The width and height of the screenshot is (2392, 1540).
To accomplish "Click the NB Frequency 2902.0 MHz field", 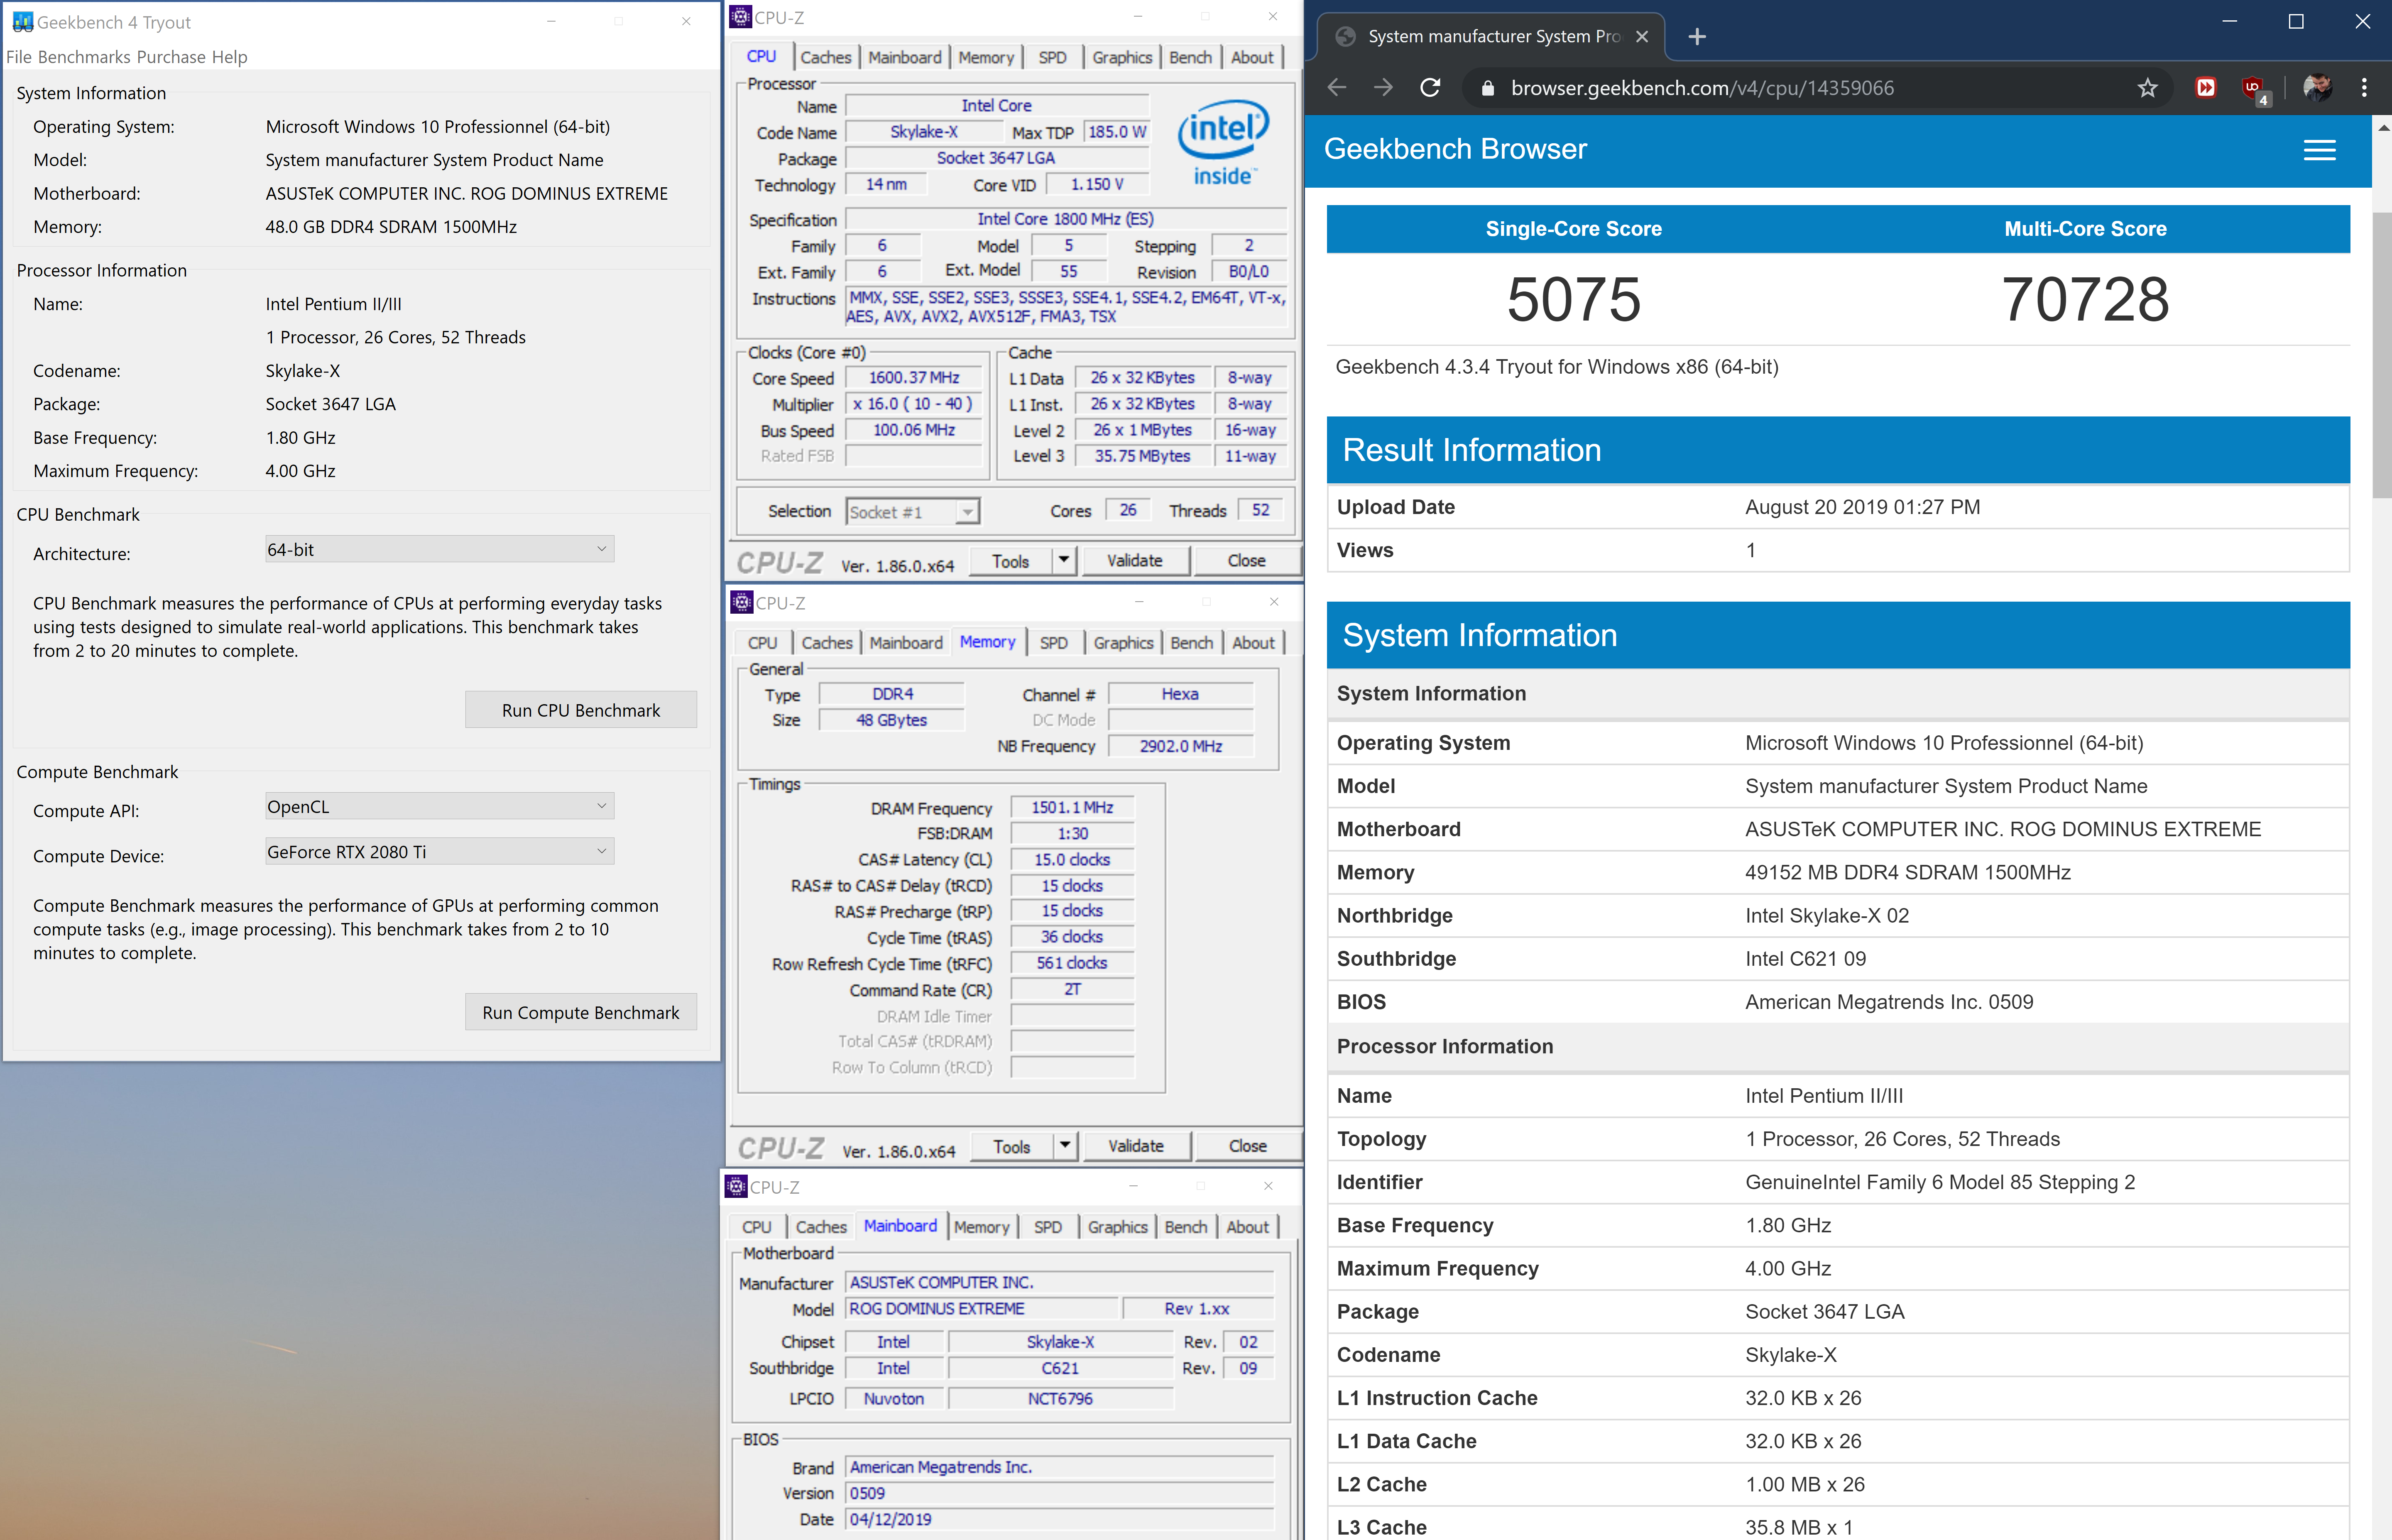I will 1180,746.
